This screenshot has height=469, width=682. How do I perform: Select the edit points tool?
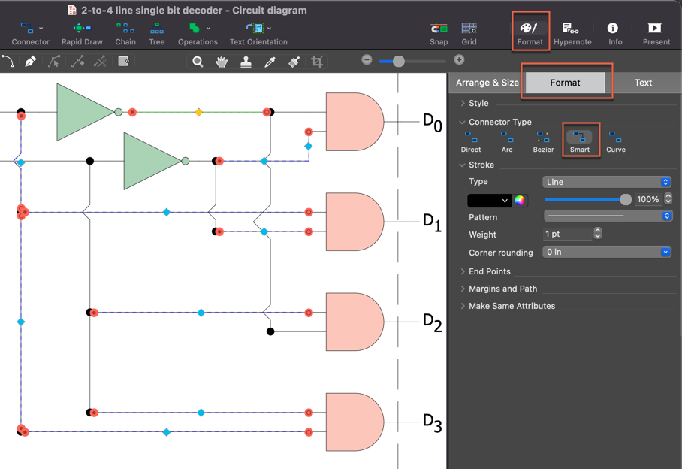click(54, 62)
